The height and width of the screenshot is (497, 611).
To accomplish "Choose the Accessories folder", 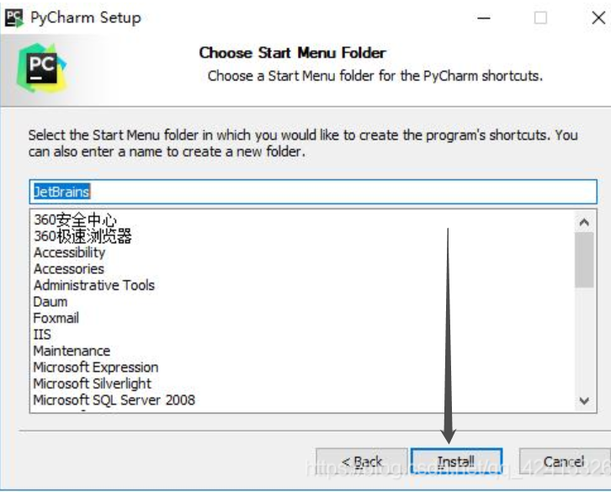I will click(x=69, y=269).
